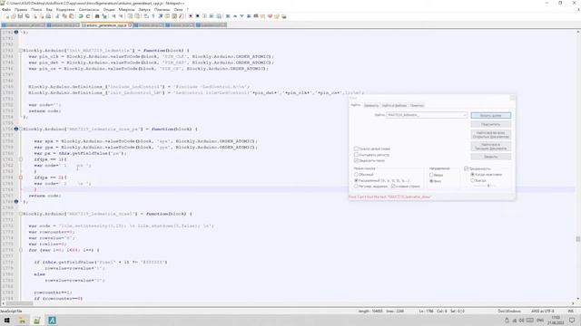This screenshot has height=326, width=581.
Task: Redo the edit via toolbar arrow
Action: pos(88,16)
